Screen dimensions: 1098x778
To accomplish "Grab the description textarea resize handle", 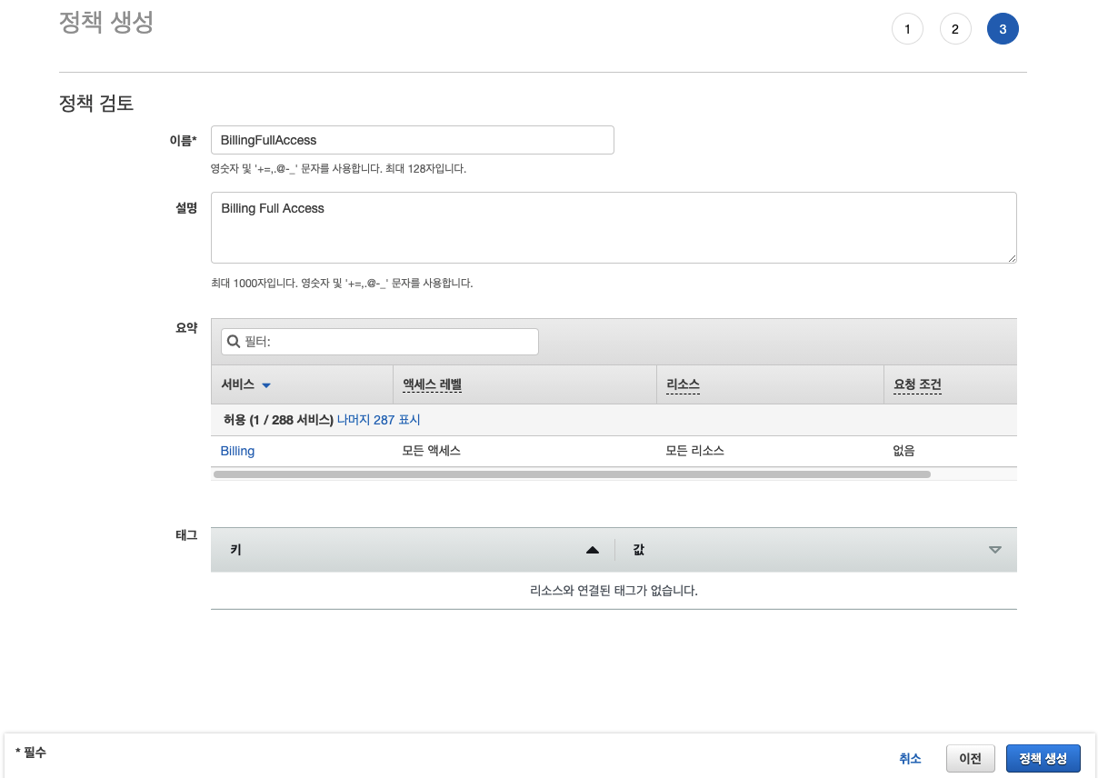I will click(x=1012, y=258).
